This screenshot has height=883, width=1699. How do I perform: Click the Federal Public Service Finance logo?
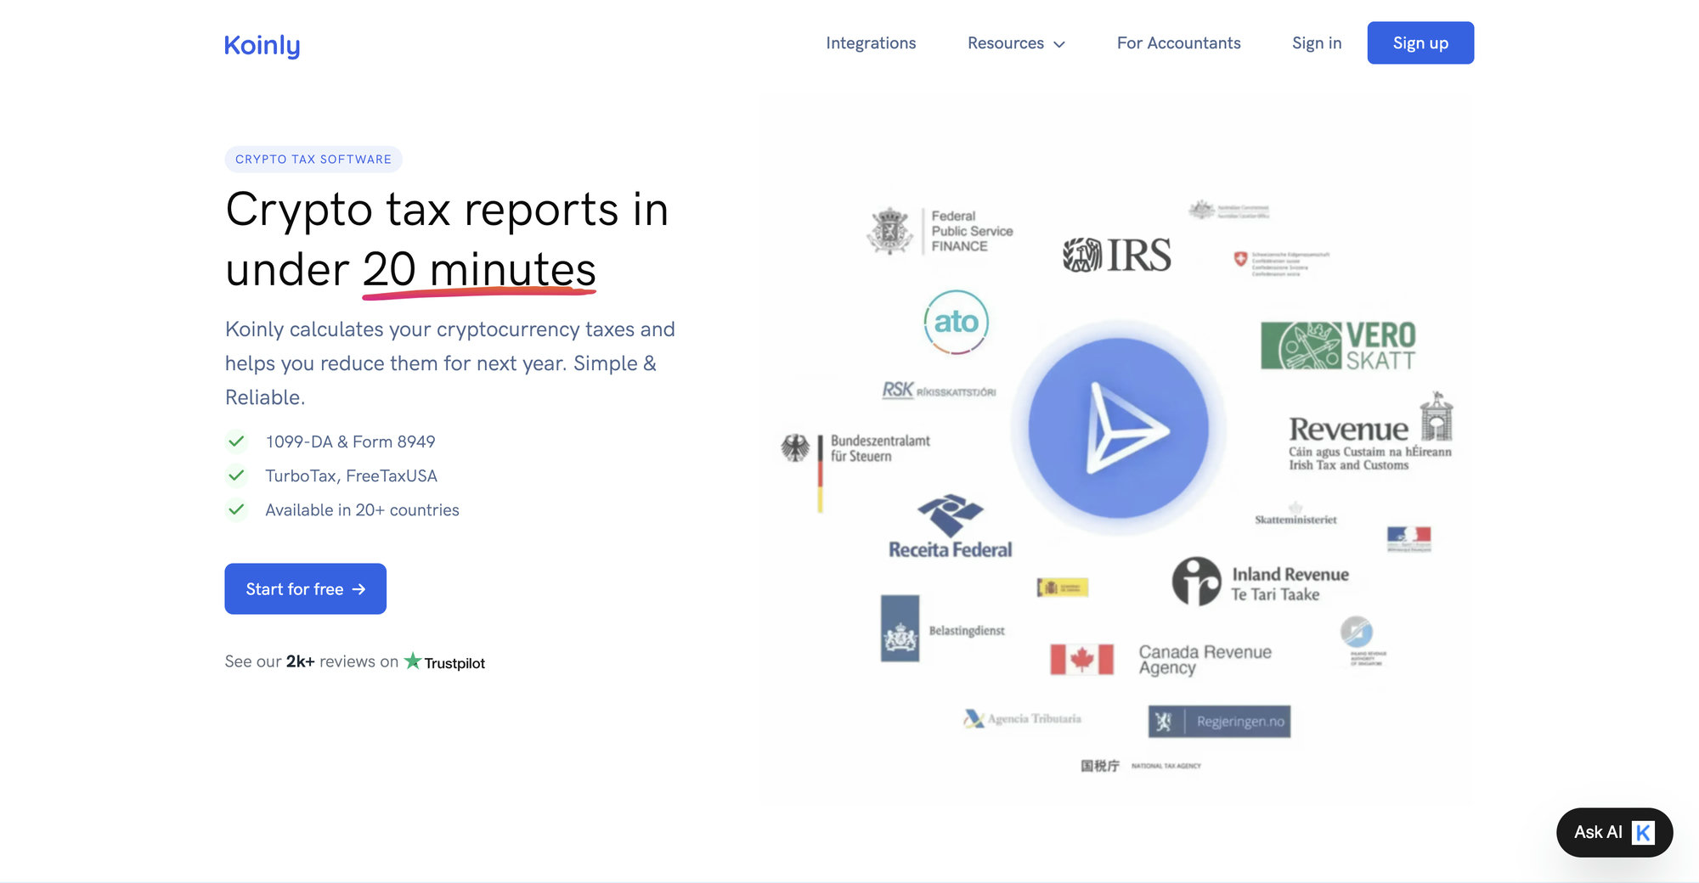coord(940,231)
